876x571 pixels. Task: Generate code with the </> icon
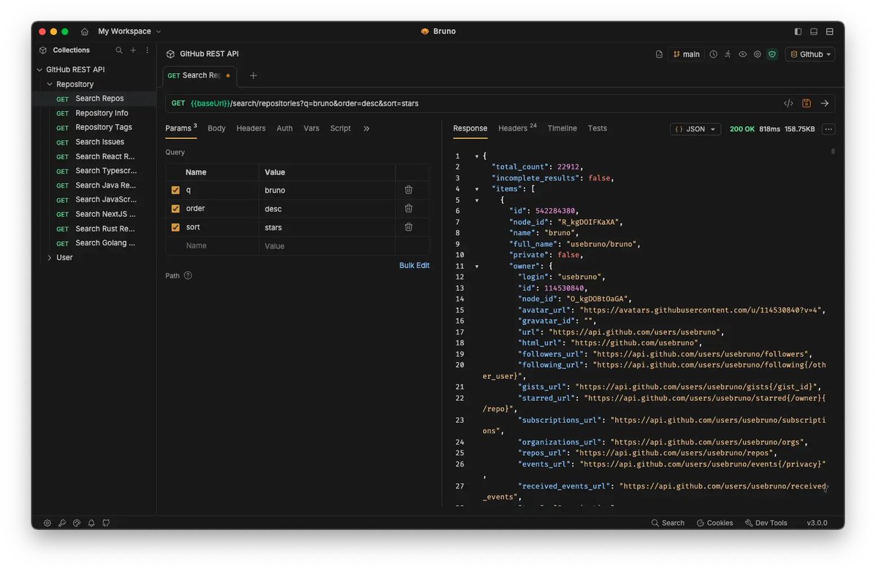click(788, 103)
